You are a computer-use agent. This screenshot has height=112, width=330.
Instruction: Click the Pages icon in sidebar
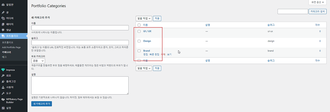pos(3,24)
